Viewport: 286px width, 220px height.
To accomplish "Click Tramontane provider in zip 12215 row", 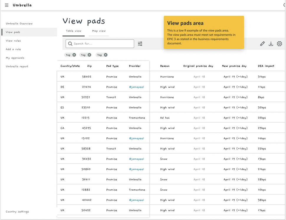I will [x=137, y=118].
